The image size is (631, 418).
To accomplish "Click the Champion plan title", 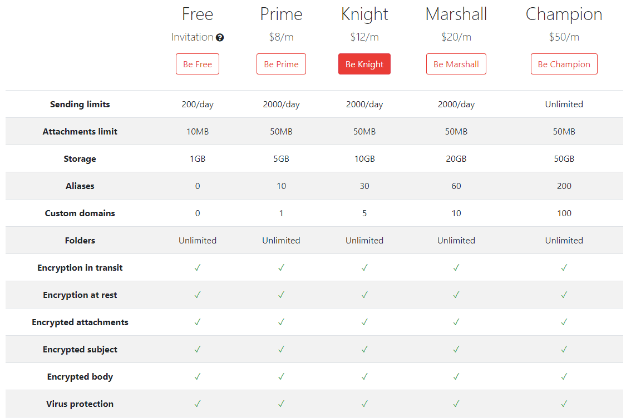I will tap(564, 14).
